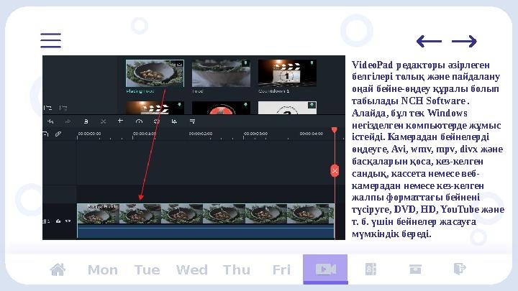
Task: Select the Countdown 1 thumbnail
Action: [287, 73]
